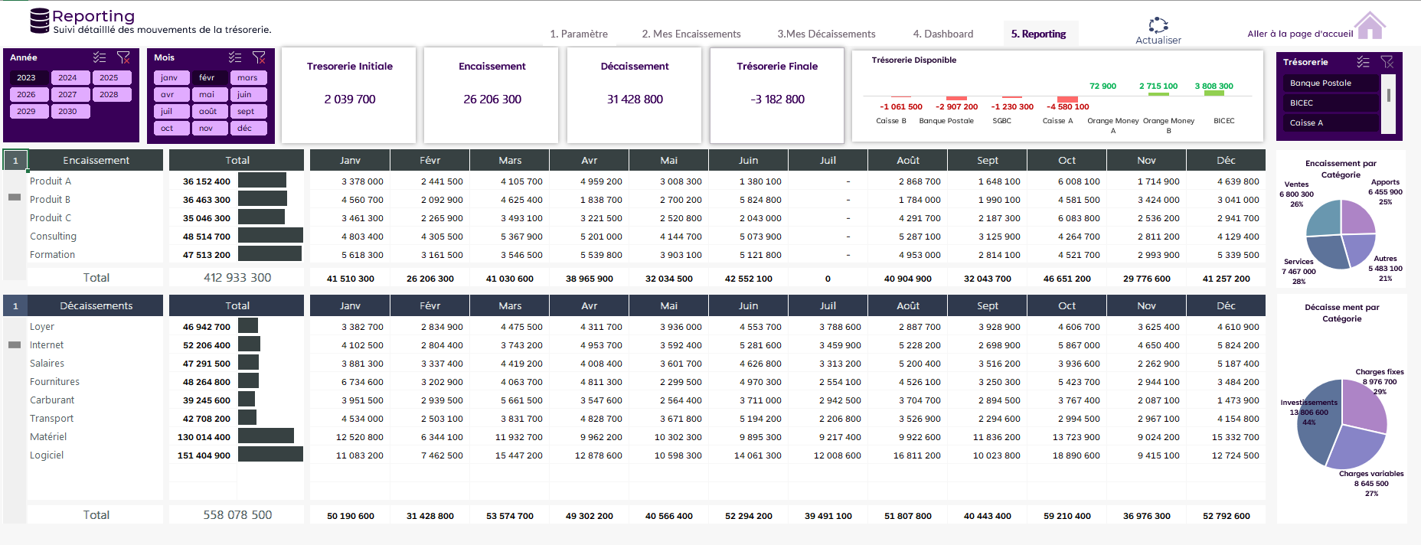Select mars in the Mois slicer
Viewport: 1421px width, 545px height.
click(249, 77)
